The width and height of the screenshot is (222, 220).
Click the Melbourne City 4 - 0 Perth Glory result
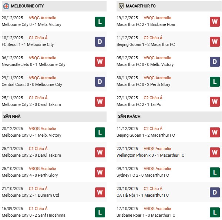click(x=30, y=175)
